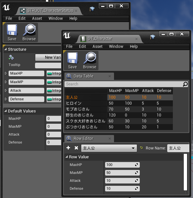193x198 pixels.
Task: Click the yellow reset arrow beside Row Name
Action: [141, 148]
